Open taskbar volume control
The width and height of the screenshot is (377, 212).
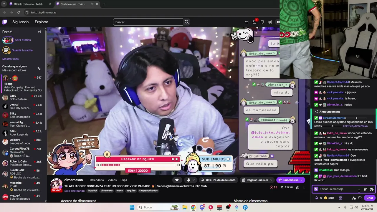click(356, 207)
